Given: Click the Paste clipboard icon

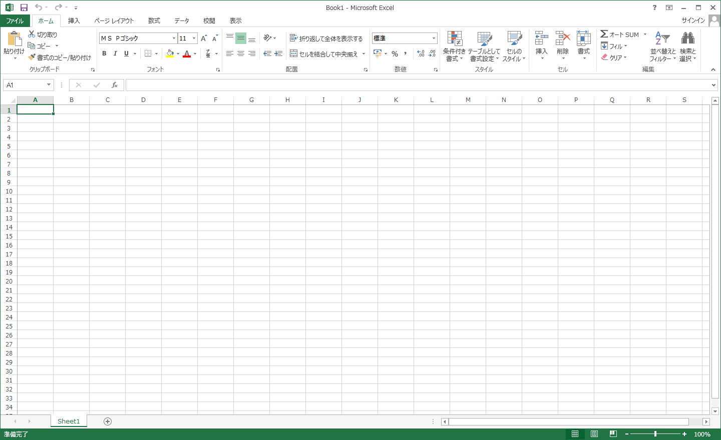Looking at the screenshot, I should tap(15, 39).
